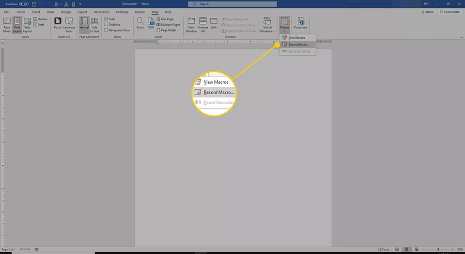465x254 pixels.
Task: Switch to Web Layout view
Action: [x=27, y=25]
